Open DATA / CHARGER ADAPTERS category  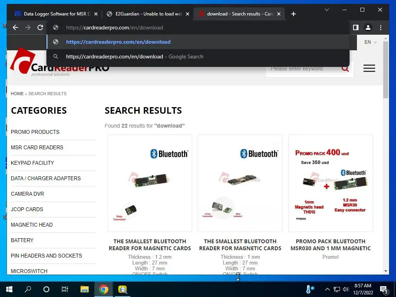(46, 178)
